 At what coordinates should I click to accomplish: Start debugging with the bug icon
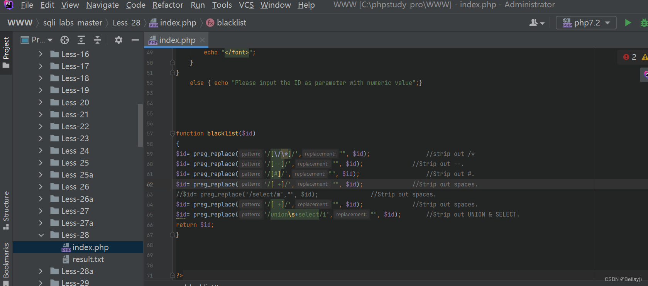click(x=644, y=23)
